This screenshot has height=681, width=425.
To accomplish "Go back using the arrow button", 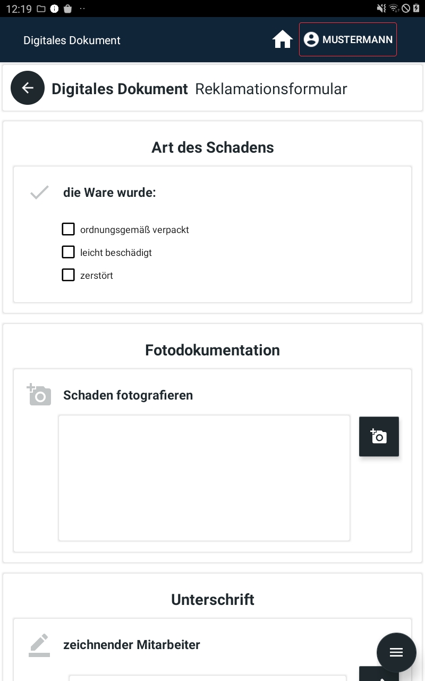I will tap(28, 88).
